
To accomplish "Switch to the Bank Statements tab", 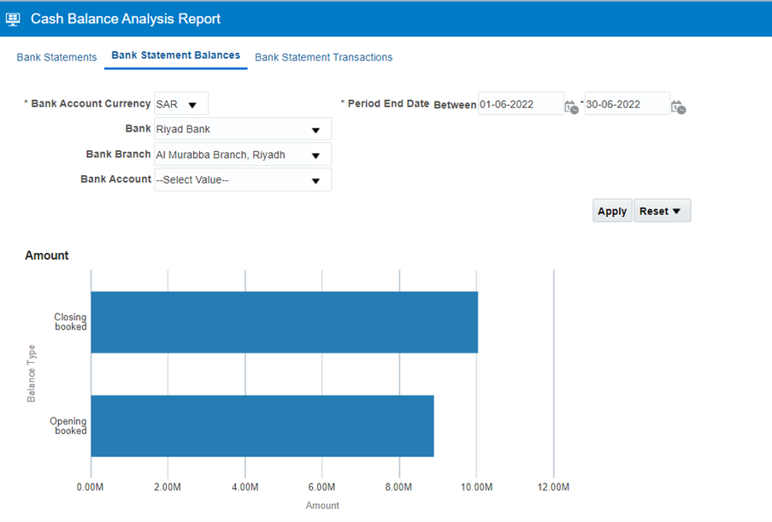I will [x=56, y=57].
